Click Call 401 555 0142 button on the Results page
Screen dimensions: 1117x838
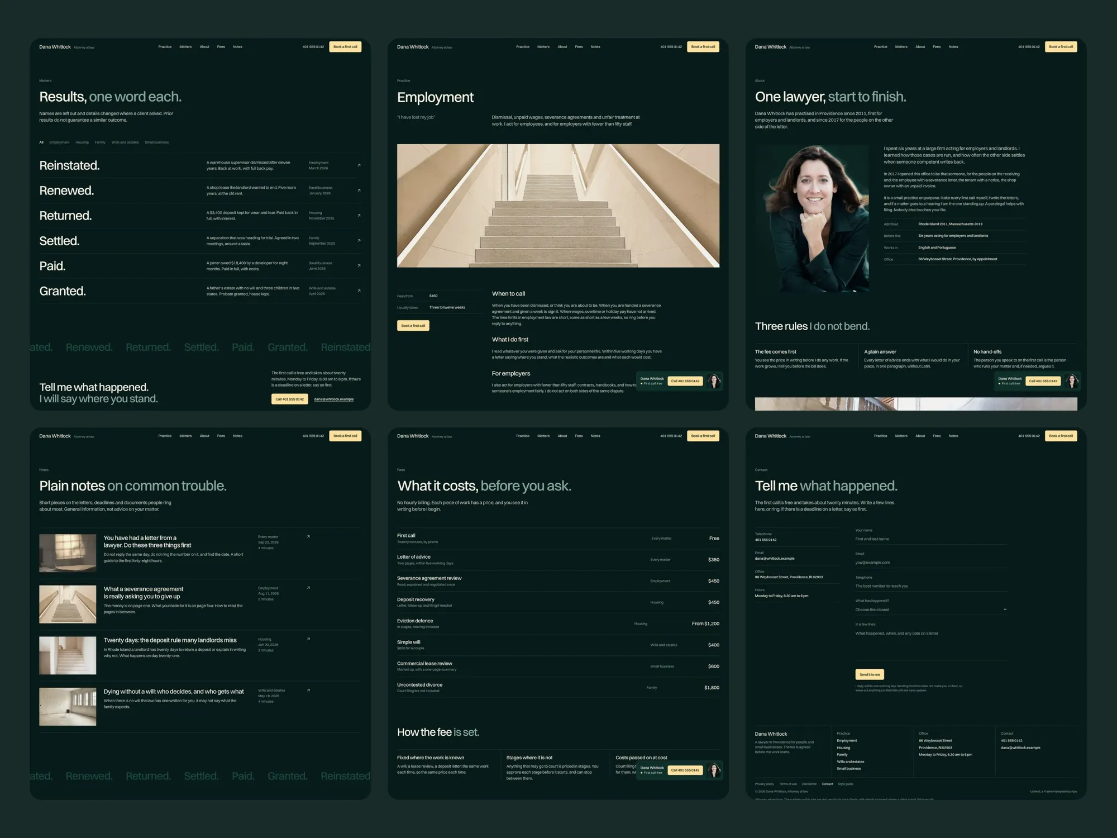pos(290,399)
